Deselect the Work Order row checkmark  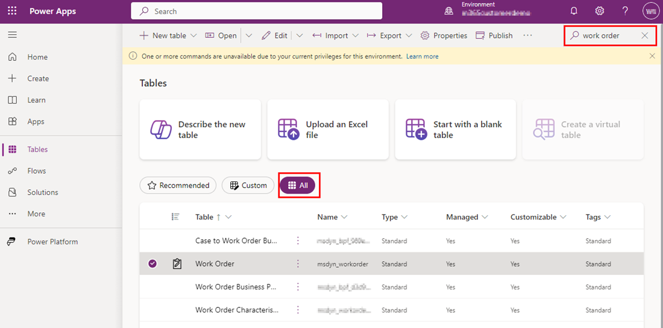point(152,263)
